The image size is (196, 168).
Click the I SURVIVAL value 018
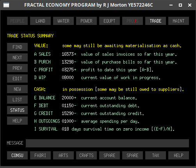point(65,129)
